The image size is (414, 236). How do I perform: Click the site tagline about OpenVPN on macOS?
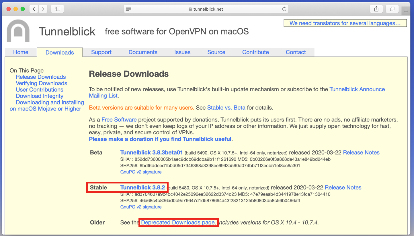click(177, 31)
